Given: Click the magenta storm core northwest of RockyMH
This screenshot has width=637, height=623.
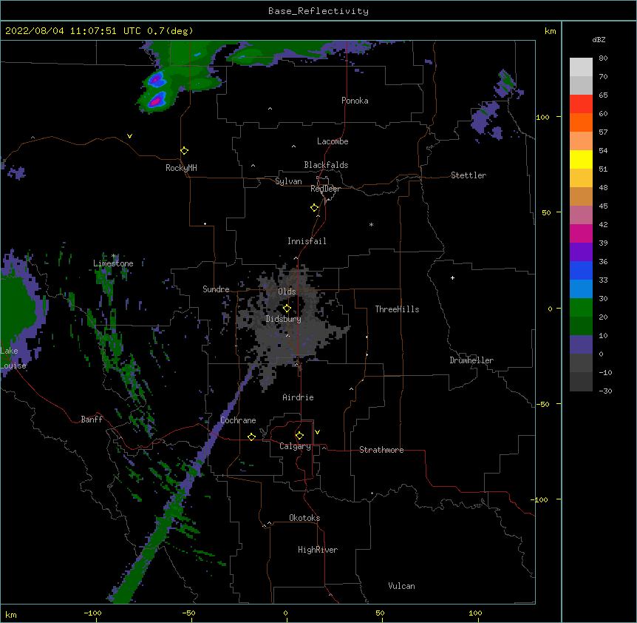Looking at the screenshot, I should (x=156, y=101).
